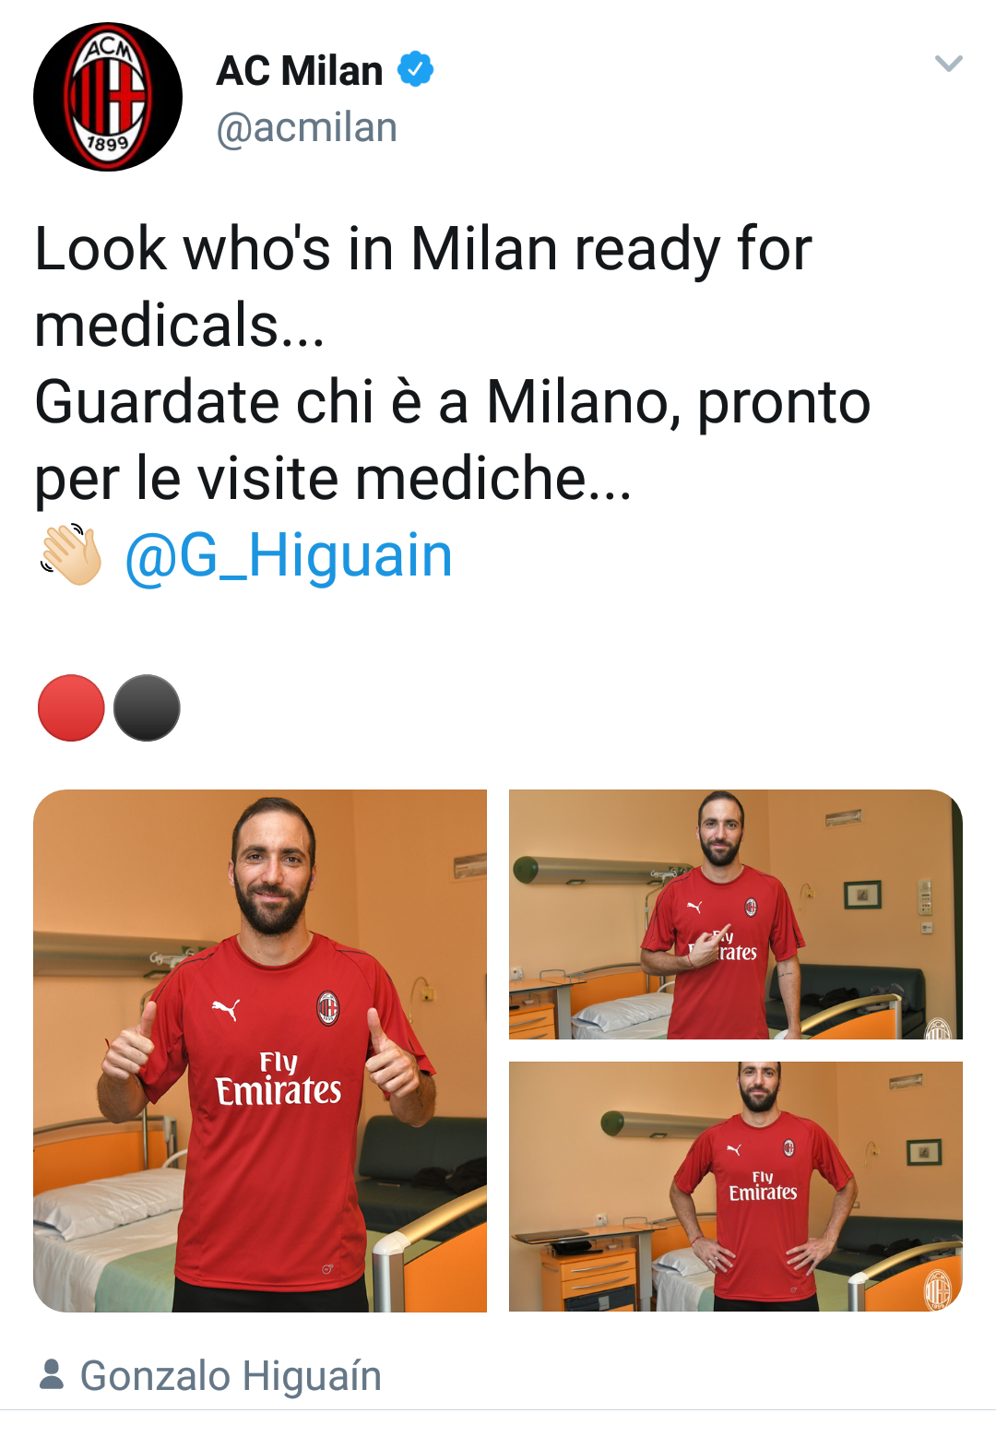Open the AC Milan profile avatar
This screenshot has height=1437, width=996.
[x=108, y=97]
